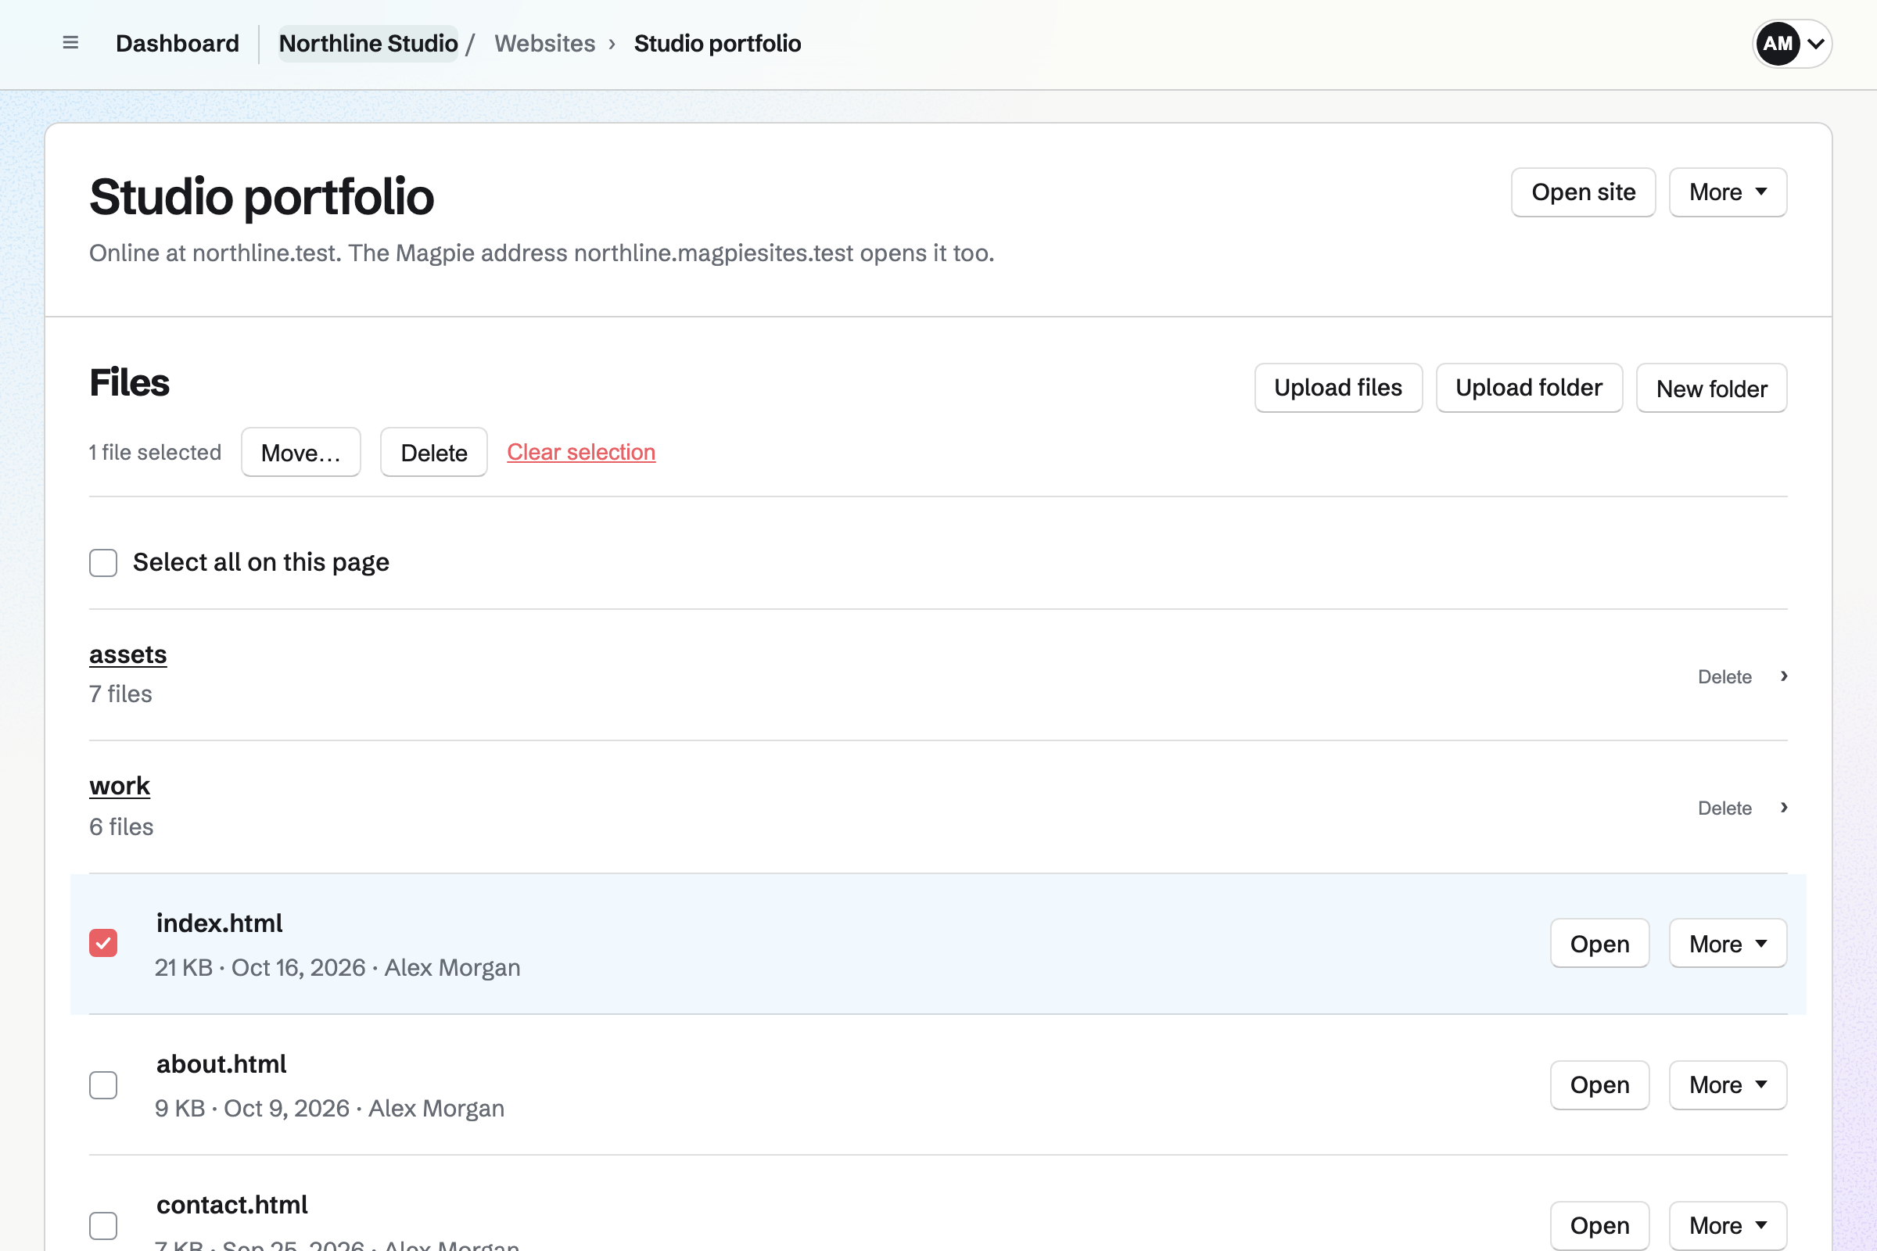Go to Dashboard in the top bar

click(x=178, y=43)
